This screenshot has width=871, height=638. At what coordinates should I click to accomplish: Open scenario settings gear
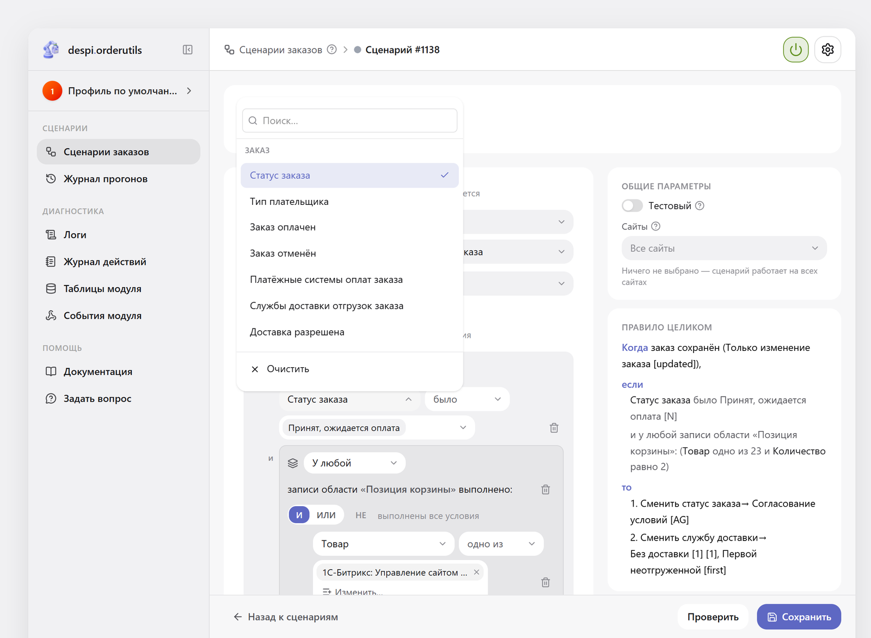tap(827, 50)
